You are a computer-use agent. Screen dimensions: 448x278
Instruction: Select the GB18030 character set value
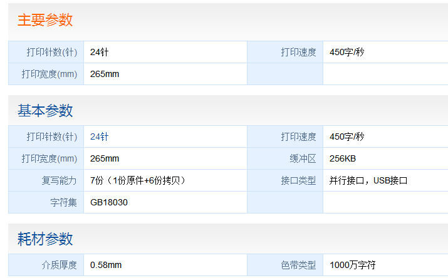click(x=109, y=202)
